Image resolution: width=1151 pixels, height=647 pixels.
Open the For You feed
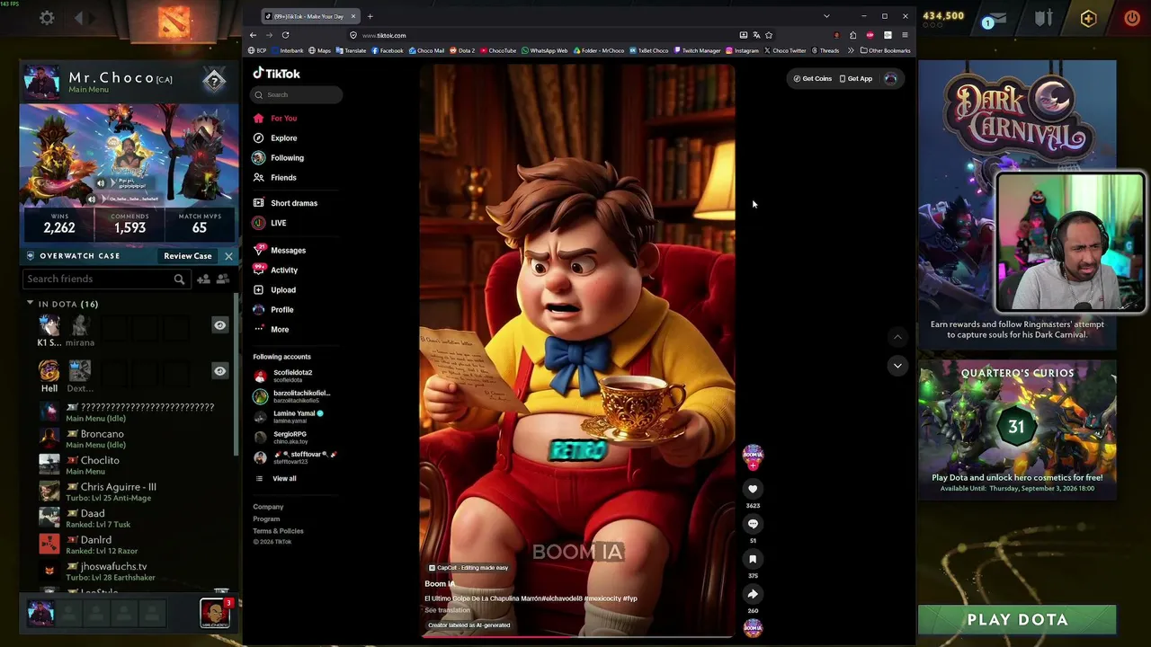(275, 119)
